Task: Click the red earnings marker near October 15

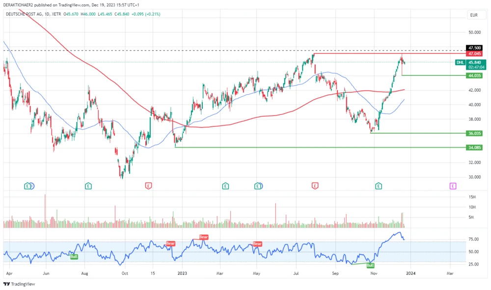Action: point(148,186)
